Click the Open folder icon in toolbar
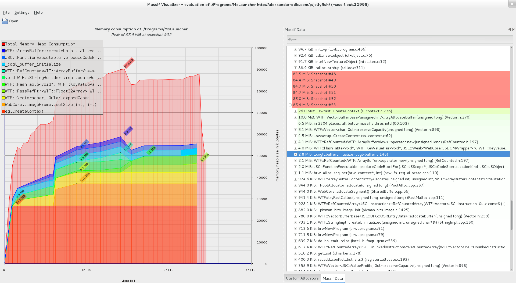This screenshot has width=516, height=283. (x=5, y=21)
